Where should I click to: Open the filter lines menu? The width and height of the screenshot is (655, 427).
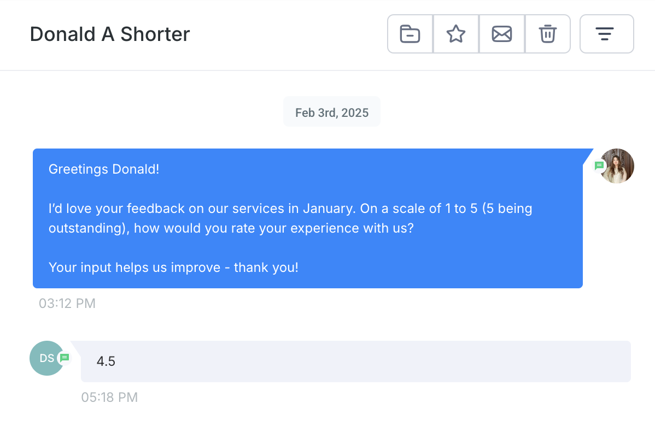606,34
